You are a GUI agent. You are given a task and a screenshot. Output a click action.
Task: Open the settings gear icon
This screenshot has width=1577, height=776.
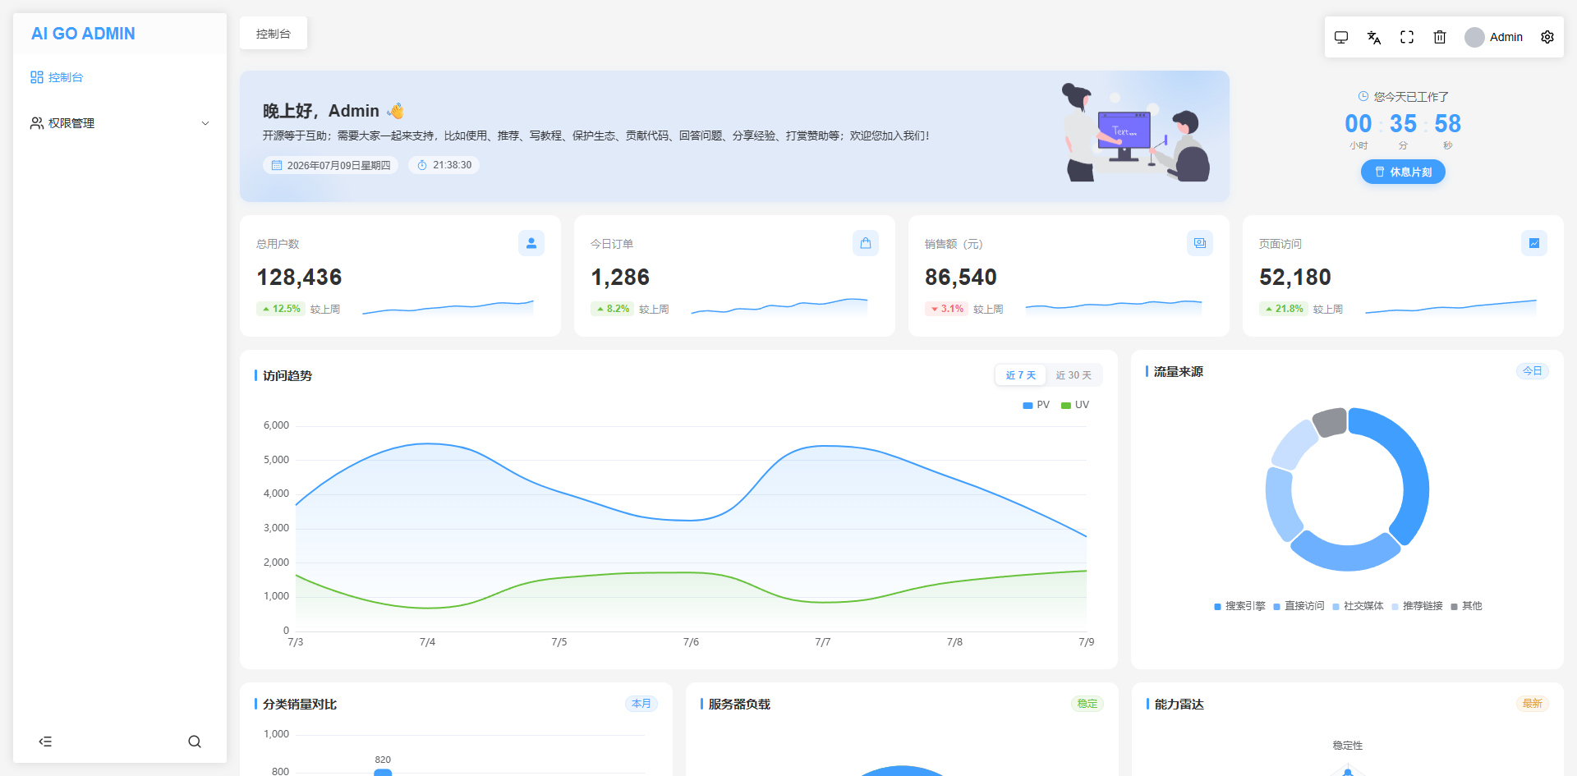point(1547,37)
